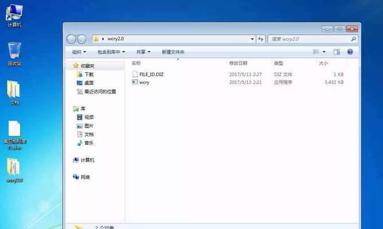Viewport: 383px width, 229px height.
Task: Sort by the 大小 column header
Action: (x=323, y=64)
